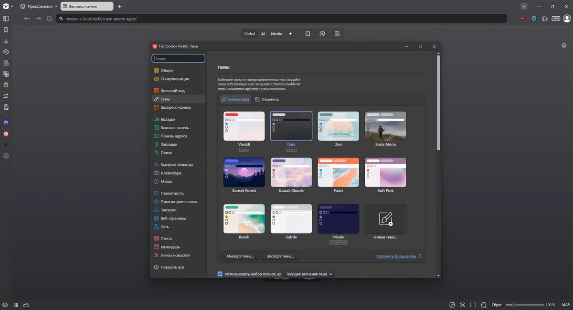
Task: Add a new web panel with the plus icon
Action: [x=6, y=156]
